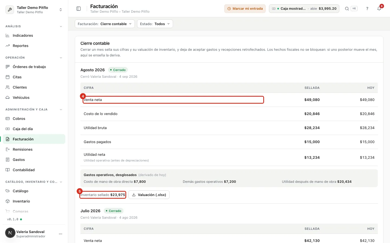Open the help question mark icon

pos(367,9)
